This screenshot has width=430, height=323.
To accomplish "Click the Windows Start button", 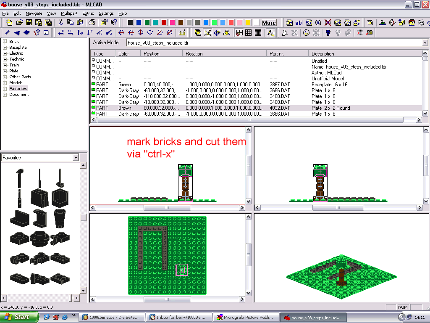I will click(19, 317).
